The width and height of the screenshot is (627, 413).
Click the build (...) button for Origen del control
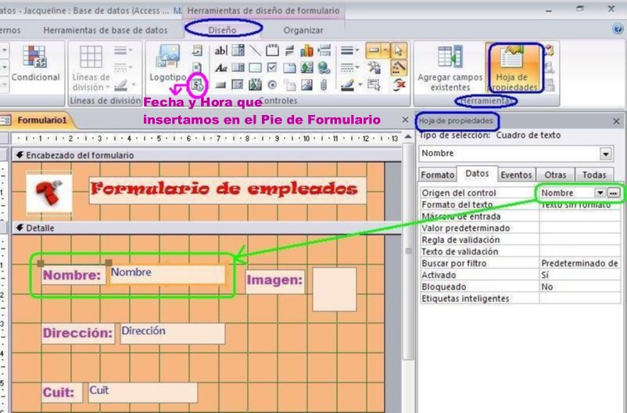pyautogui.click(x=613, y=193)
